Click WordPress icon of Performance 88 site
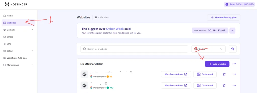The image size is (257, 93). pos(84,74)
